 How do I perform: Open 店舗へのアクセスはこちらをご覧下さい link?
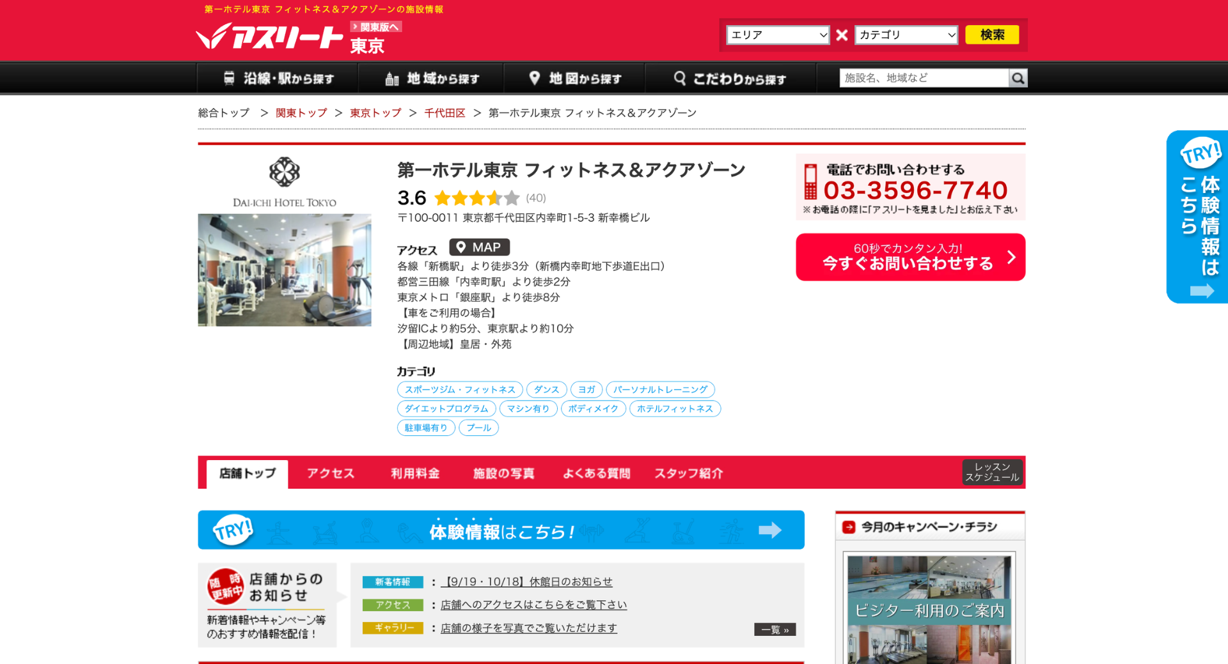click(x=533, y=605)
